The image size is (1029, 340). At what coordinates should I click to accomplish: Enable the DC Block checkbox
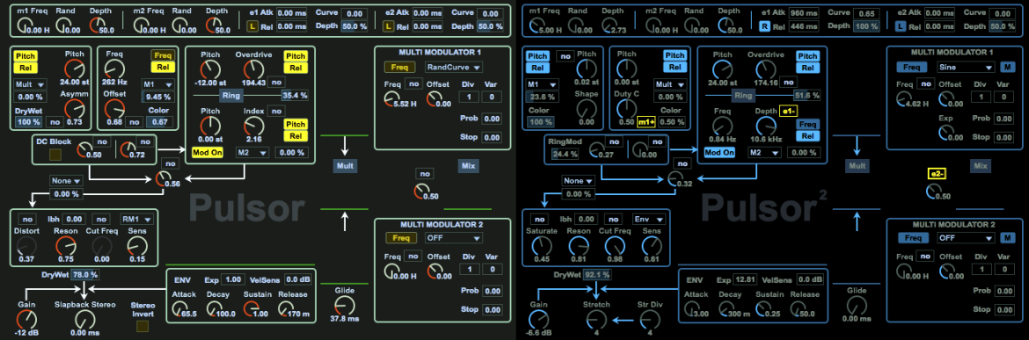[55, 155]
